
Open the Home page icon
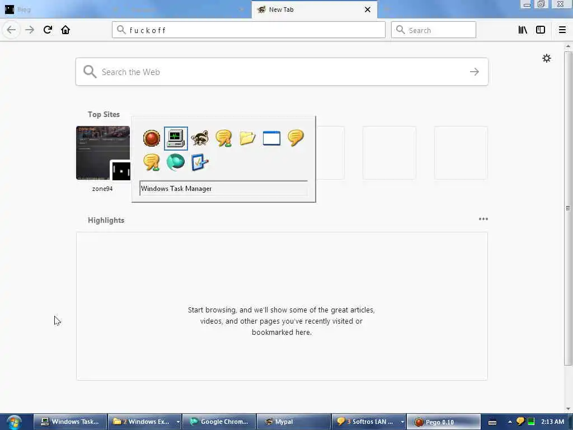tap(65, 30)
